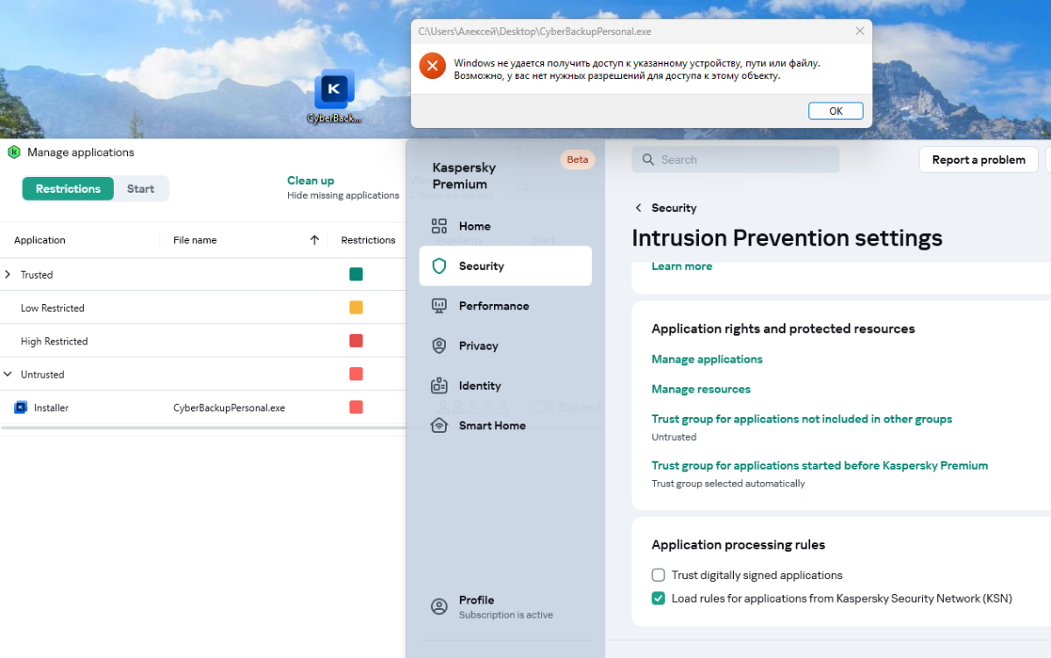Image resolution: width=1051 pixels, height=658 pixels.
Task: Click the red restriction swatch for High Restricted
Action: [x=356, y=341]
